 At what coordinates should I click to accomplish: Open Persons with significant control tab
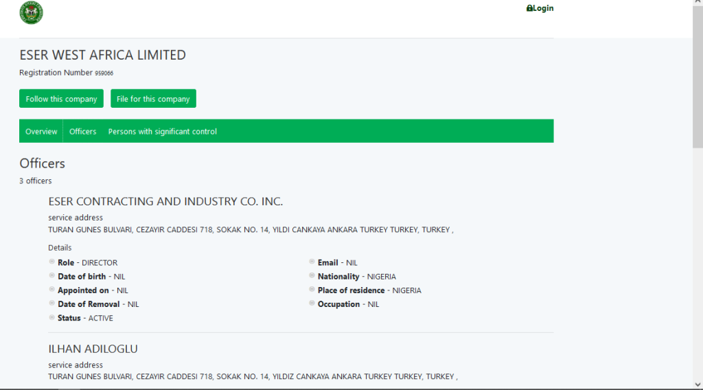162,131
